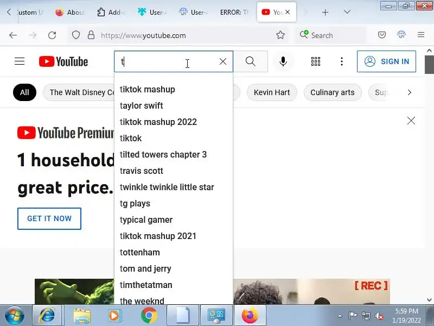The image size is (434, 326).
Task: Launch Google Chrome from taskbar
Action: click(149, 316)
